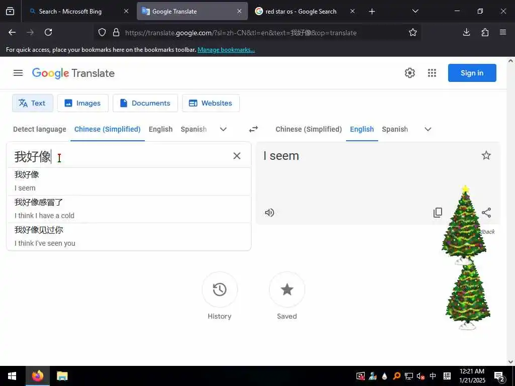The image size is (515, 386).
Task: Expand more source languages list
Action: [223, 129]
